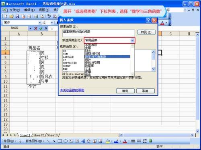This screenshot has height=150, width=201.
Task: Expand the category dropdown arrow
Action: tap(132, 40)
